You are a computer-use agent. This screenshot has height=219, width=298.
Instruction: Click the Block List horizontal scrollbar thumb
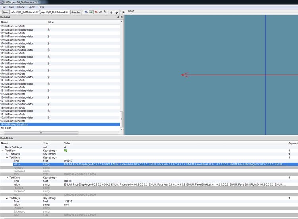[41, 133]
